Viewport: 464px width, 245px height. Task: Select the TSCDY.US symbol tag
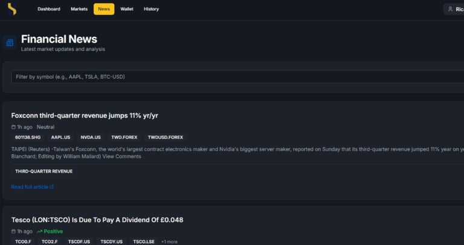112,242
